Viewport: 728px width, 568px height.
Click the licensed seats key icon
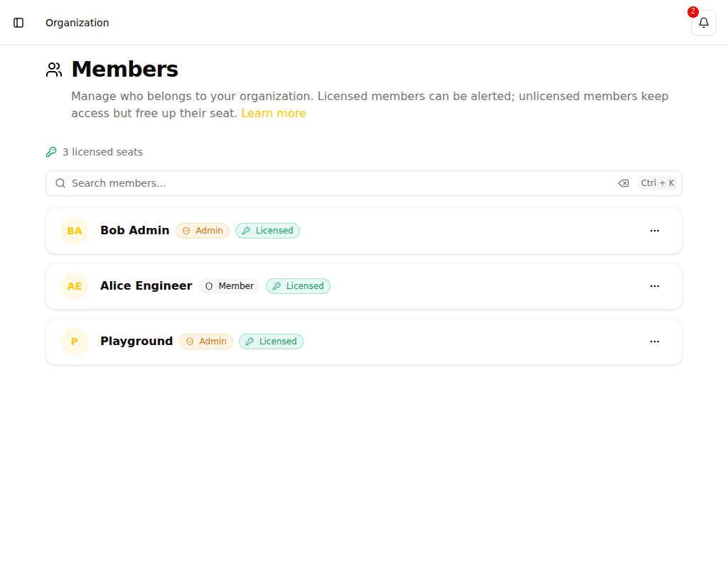(x=51, y=152)
